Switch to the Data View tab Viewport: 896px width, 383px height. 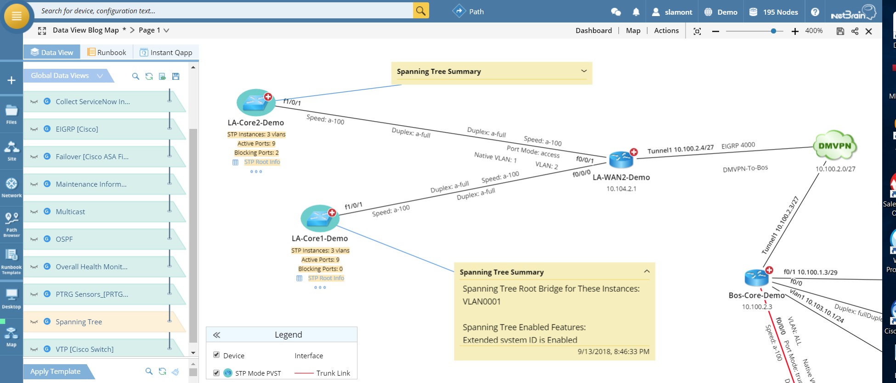[52, 52]
